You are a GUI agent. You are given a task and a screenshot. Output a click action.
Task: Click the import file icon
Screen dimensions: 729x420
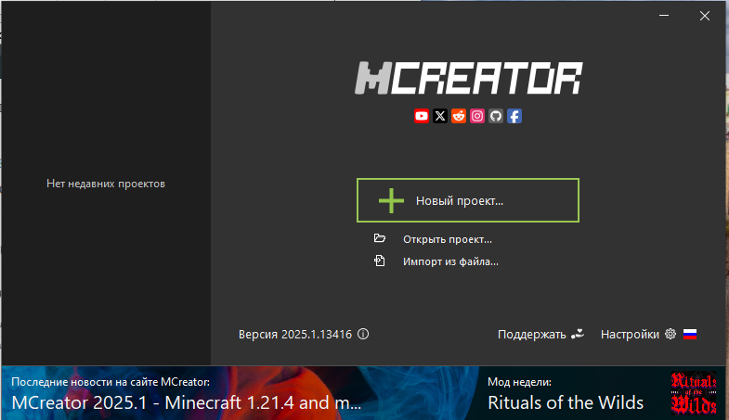tap(380, 261)
